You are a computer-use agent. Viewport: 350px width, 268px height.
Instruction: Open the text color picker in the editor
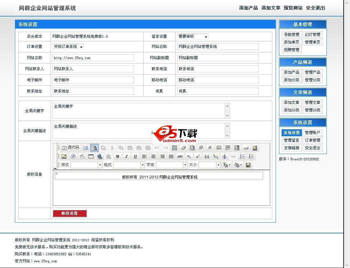[x=226, y=164]
